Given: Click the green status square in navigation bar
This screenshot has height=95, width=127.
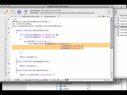Looking at the screenshot, I should (104, 16).
